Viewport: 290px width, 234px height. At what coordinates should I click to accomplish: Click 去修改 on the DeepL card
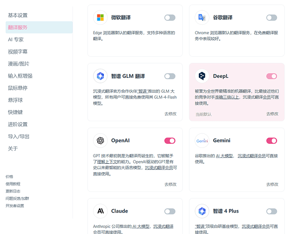(272, 114)
